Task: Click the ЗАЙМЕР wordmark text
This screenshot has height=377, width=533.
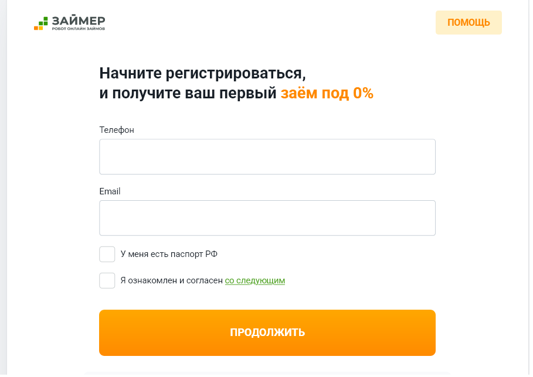Action: [x=79, y=20]
